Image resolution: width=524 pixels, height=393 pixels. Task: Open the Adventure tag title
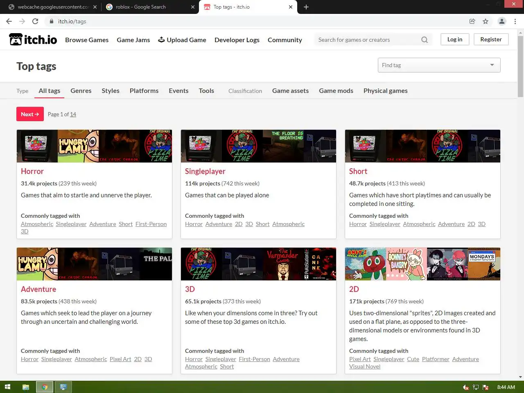pos(38,289)
